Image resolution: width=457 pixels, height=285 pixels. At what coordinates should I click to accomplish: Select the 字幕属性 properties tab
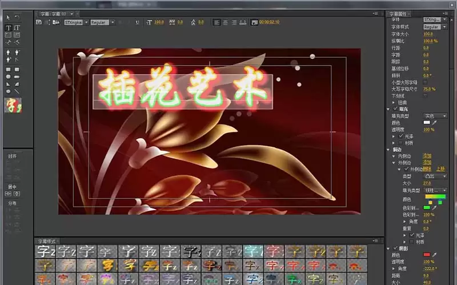[x=398, y=14]
